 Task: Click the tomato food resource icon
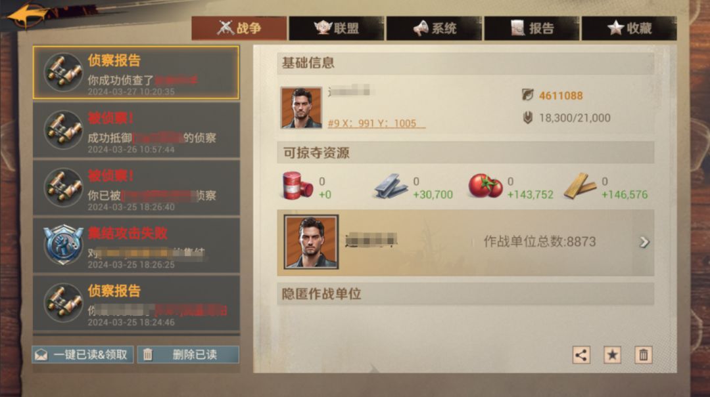[x=485, y=186]
